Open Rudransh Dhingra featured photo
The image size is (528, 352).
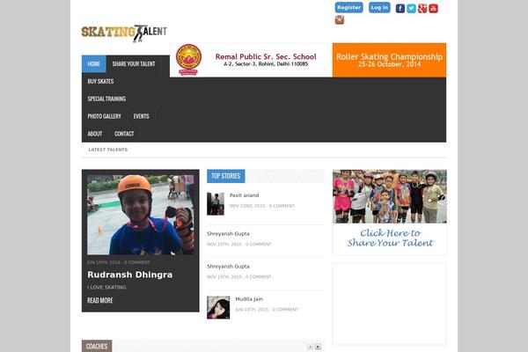(x=141, y=215)
